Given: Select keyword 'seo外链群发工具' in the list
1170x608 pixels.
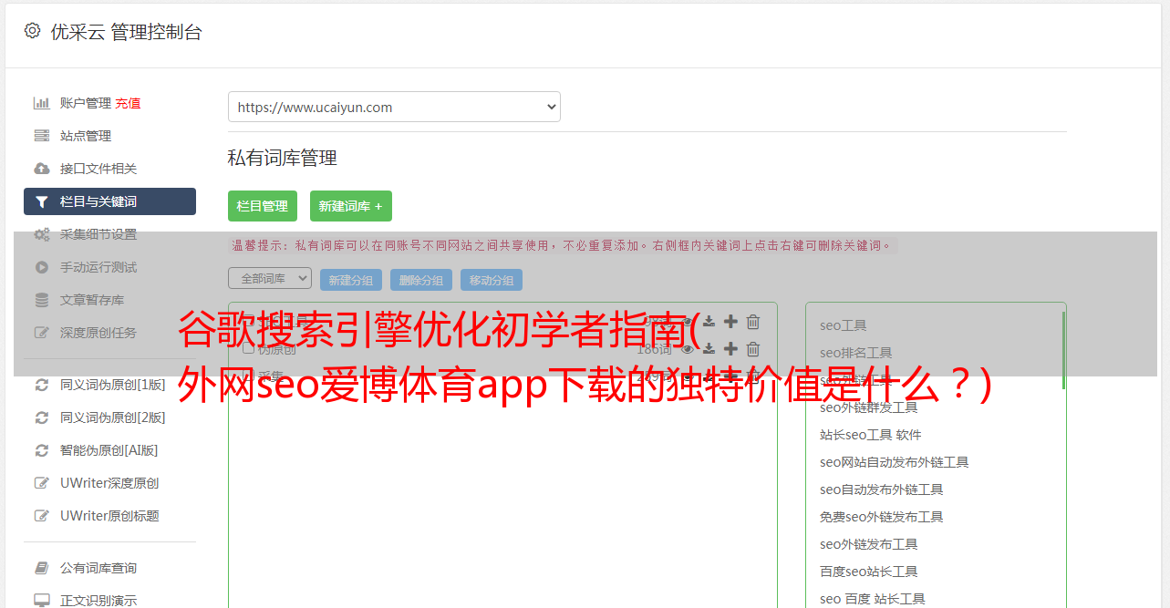Looking at the screenshot, I should click(x=869, y=407).
